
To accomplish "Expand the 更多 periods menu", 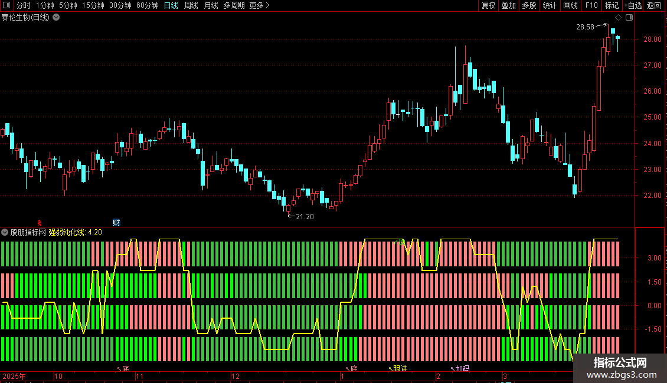I will pos(259,5).
